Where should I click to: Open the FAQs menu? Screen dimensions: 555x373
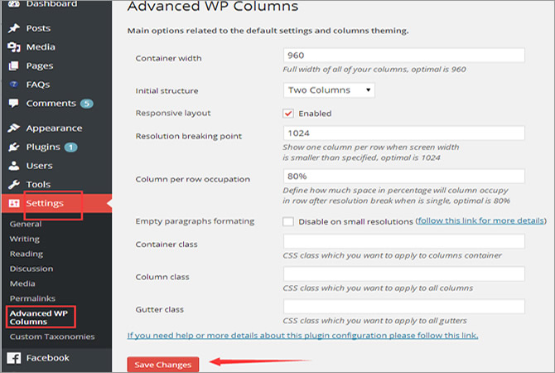(x=38, y=85)
